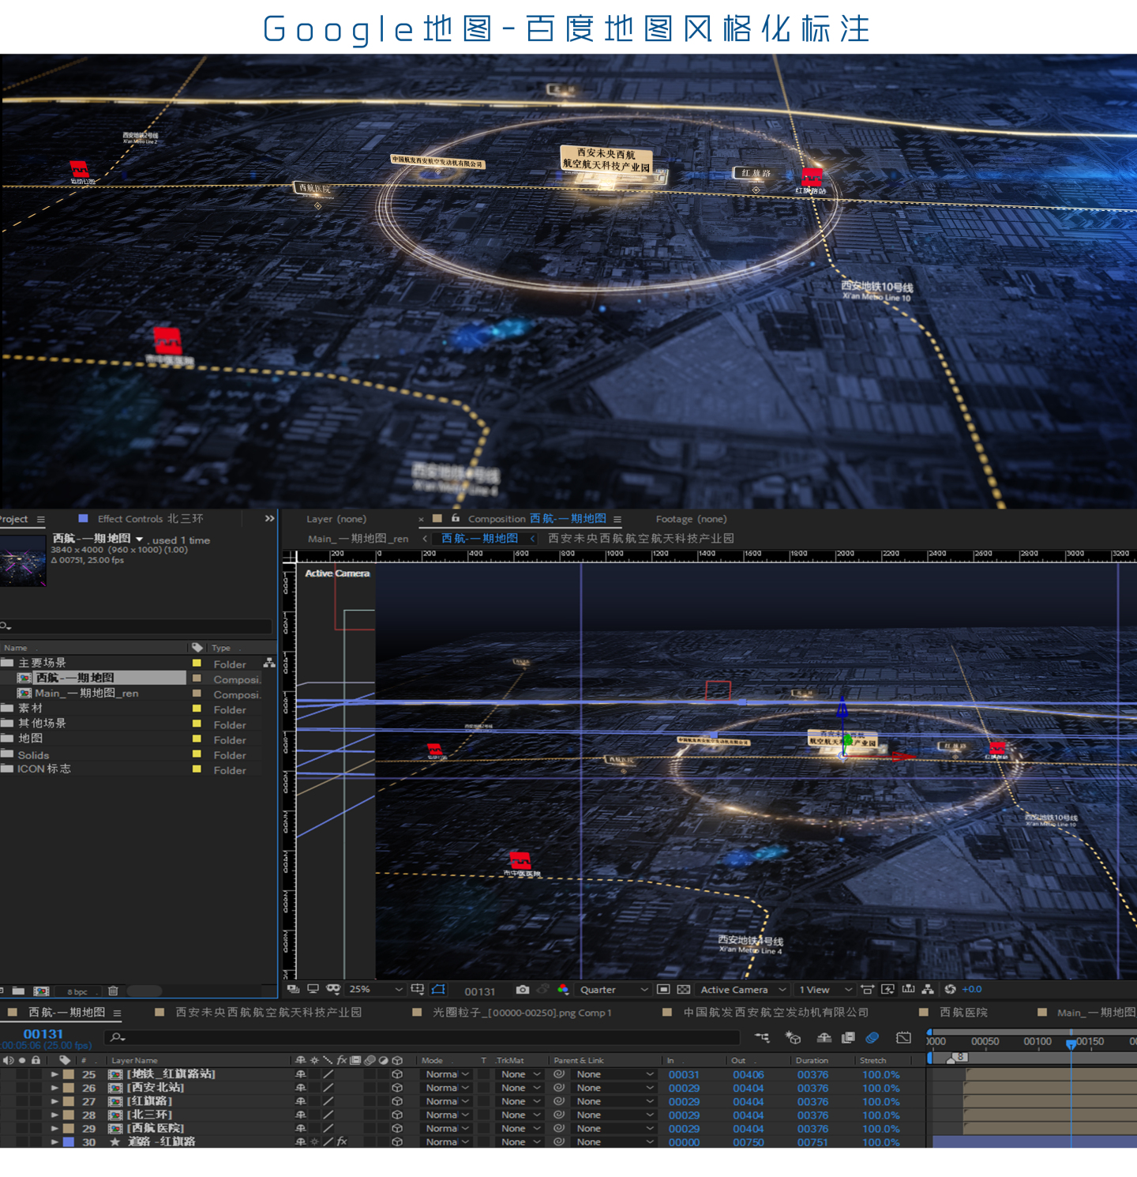Open the graph editor icon in timeline
Screen dimensions: 1137x1177
(903, 1037)
